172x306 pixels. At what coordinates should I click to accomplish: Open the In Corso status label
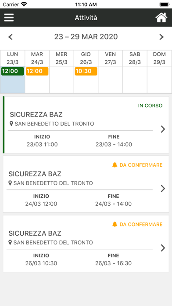point(150,106)
